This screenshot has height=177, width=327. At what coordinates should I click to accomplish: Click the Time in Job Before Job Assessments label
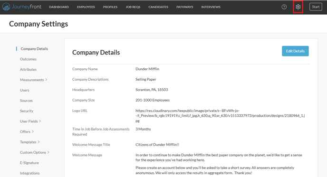[x=101, y=131]
